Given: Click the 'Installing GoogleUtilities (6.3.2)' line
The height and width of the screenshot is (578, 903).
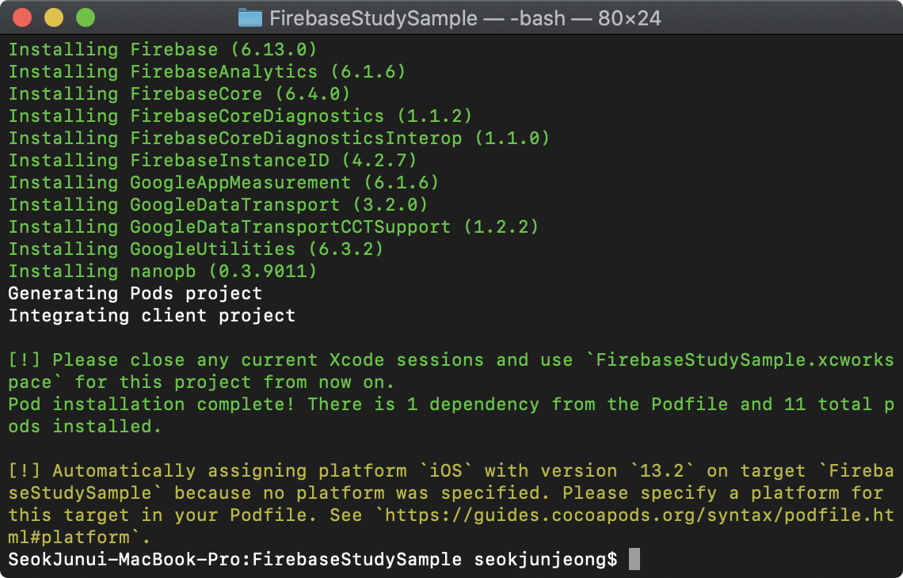Looking at the screenshot, I should 196,249.
